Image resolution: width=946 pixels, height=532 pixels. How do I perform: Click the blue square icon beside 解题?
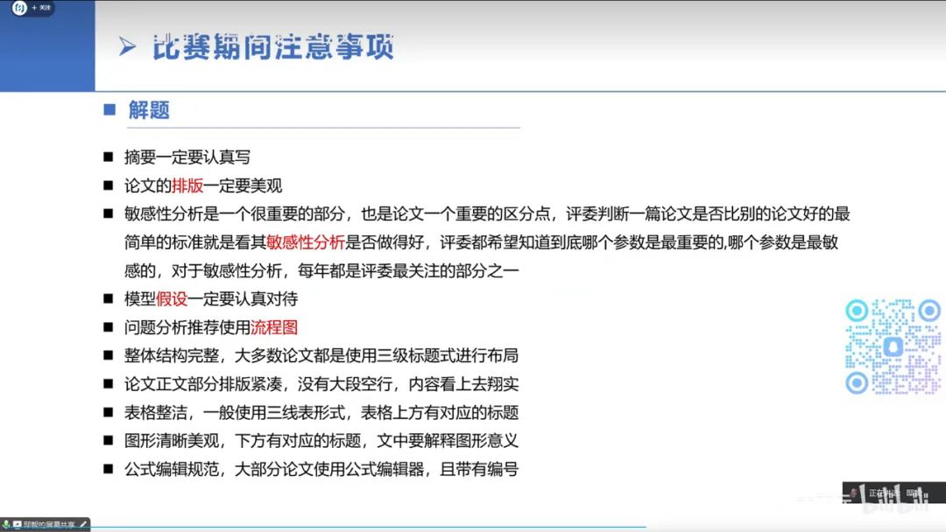pos(109,110)
